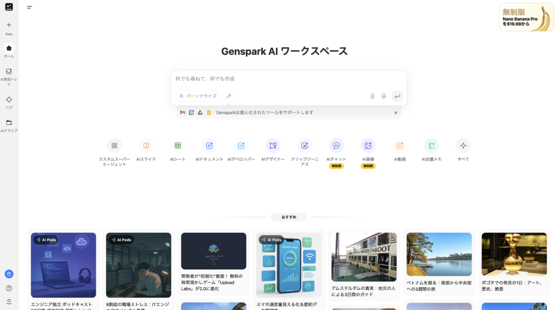Open the AIスライド tool

coord(146,145)
